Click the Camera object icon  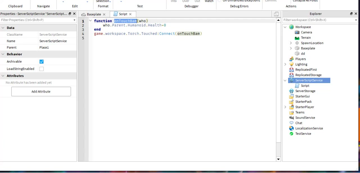pos(297,32)
